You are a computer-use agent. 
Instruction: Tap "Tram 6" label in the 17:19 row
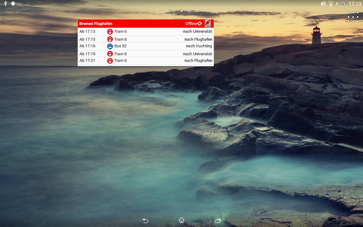coord(121,54)
